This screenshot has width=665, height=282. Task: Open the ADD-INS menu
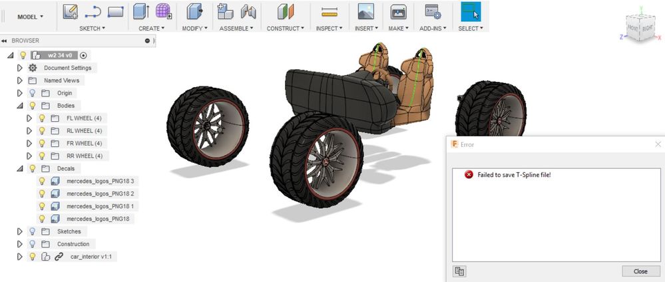[433, 29]
